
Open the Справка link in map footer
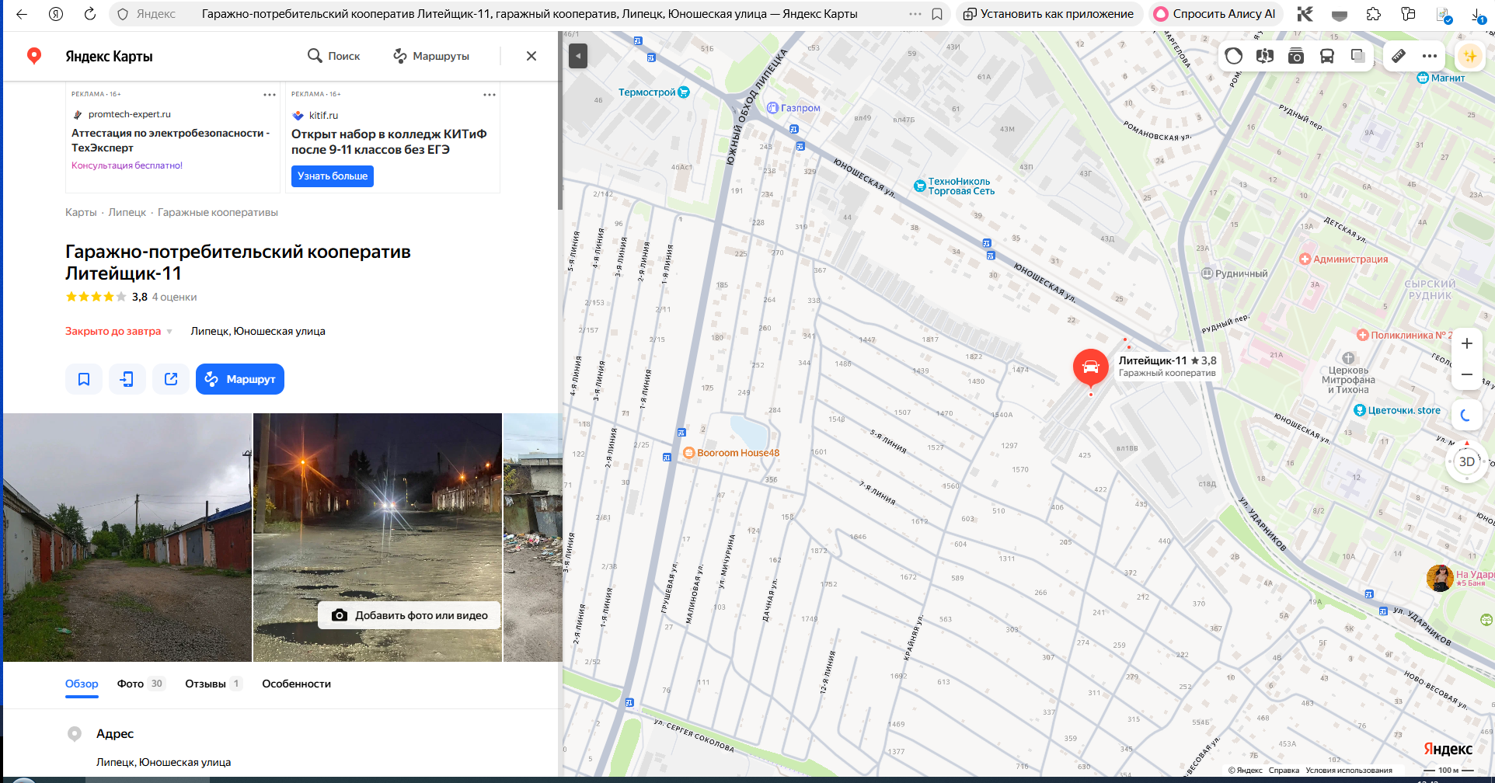pyautogui.click(x=1284, y=771)
